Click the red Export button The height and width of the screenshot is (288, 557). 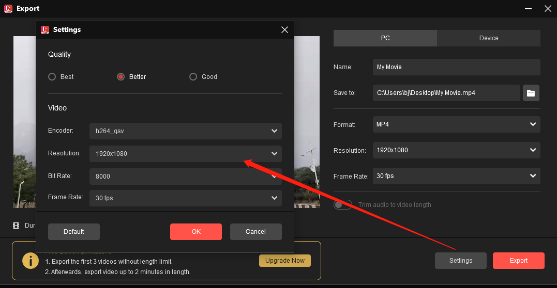(x=519, y=261)
